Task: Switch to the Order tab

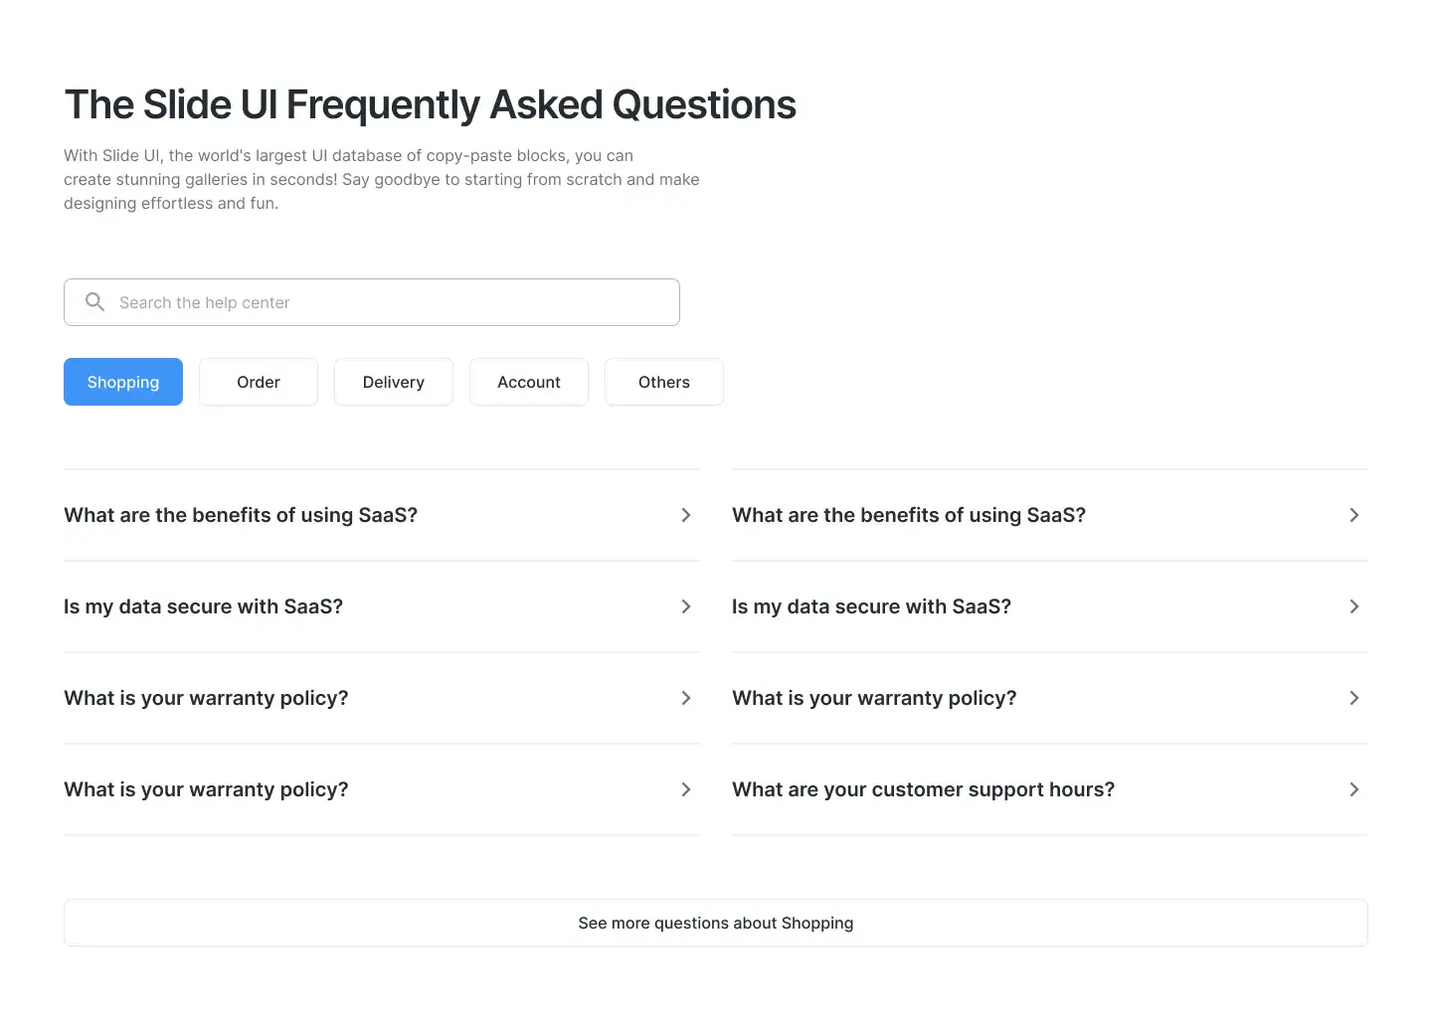Action: pyautogui.click(x=259, y=382)
